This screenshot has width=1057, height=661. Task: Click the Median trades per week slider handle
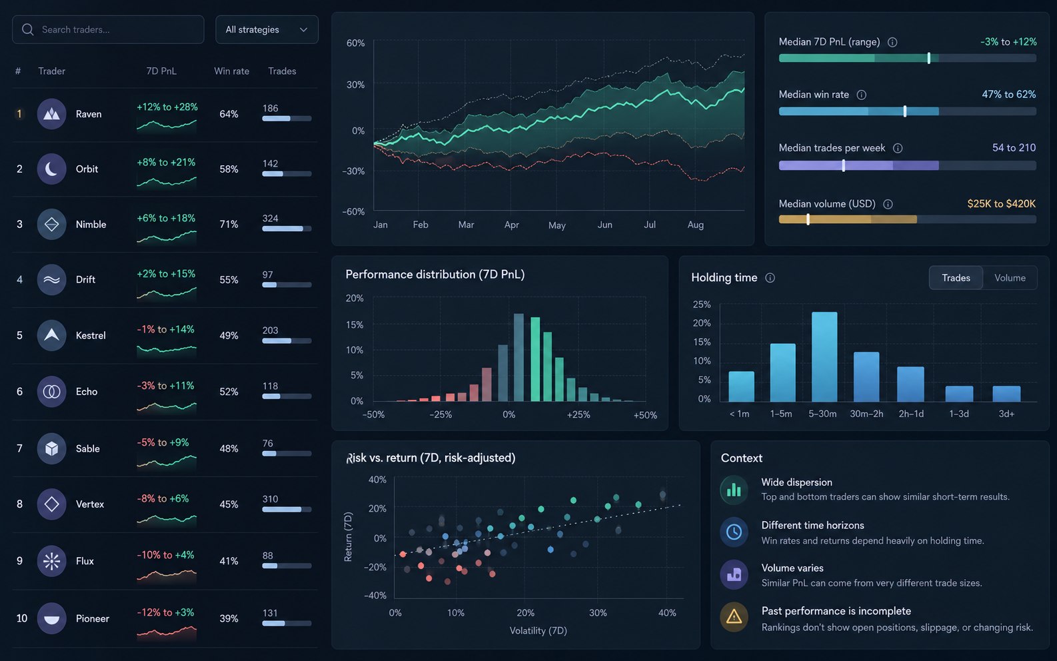coord(843,165)
